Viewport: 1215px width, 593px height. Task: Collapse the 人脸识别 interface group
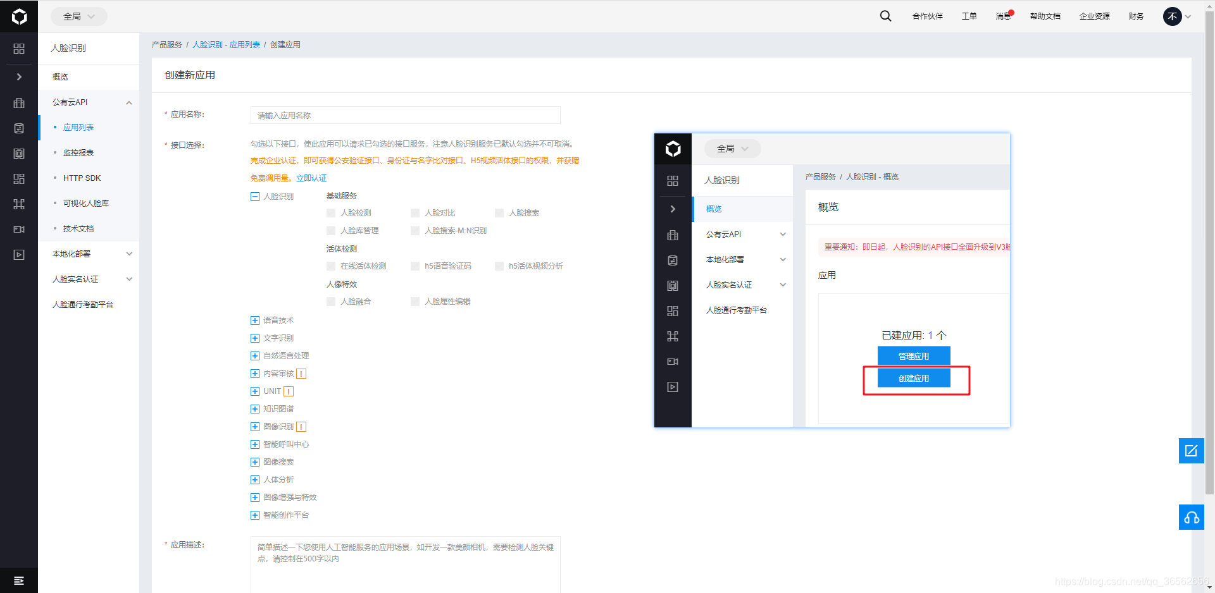pyautogui.click(x=255, y=197)
